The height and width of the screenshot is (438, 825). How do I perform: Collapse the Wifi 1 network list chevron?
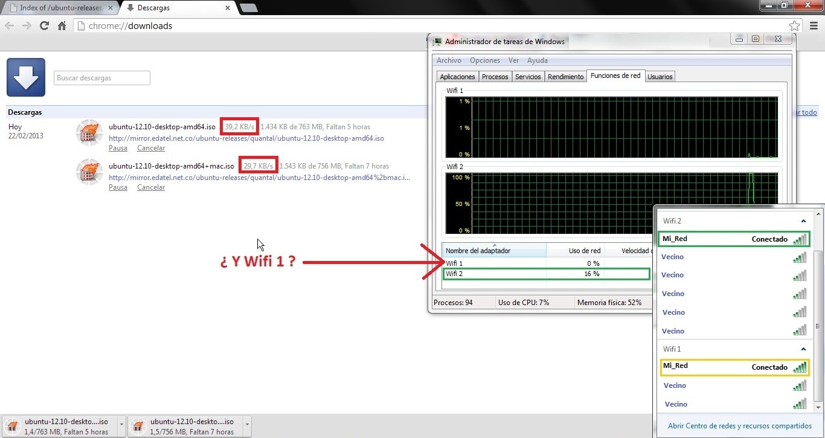(803, 349)
